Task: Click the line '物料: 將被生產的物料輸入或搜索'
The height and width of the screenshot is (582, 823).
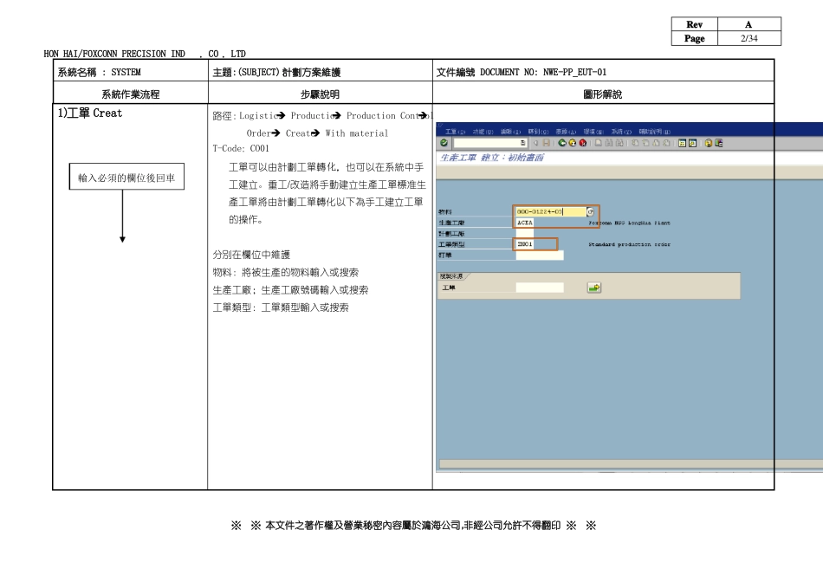Action: tap(286, 272)
